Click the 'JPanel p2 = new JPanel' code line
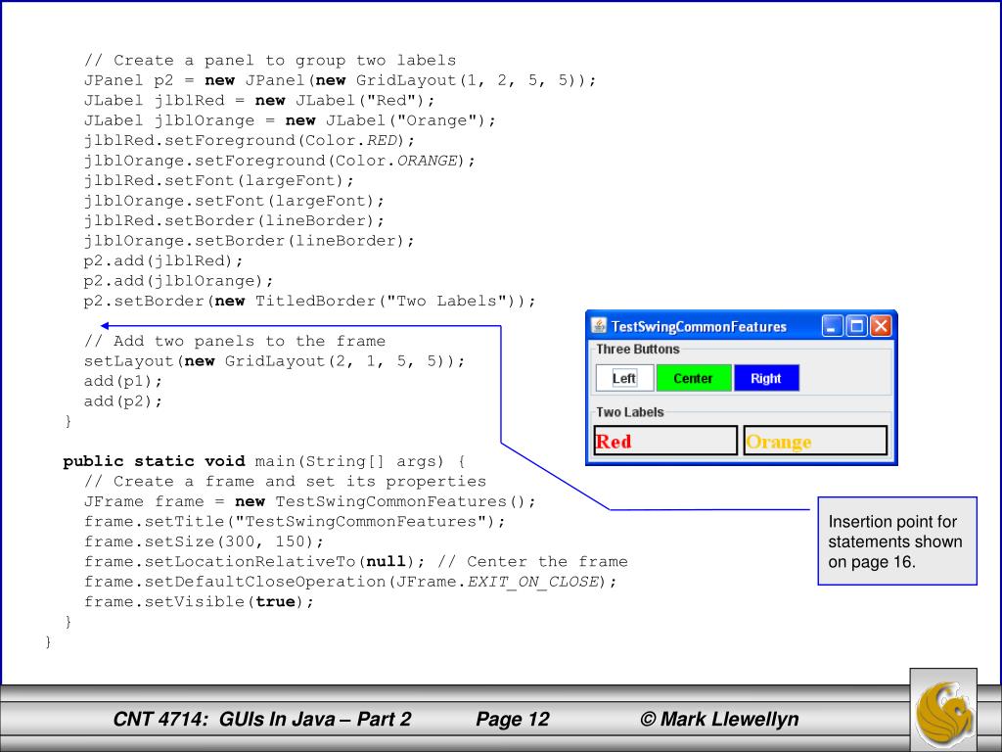Viewport: 1002px width, 752px height. 340,80
